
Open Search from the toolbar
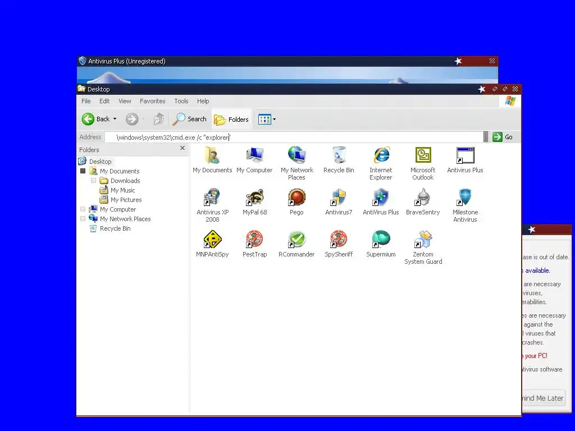tap(190, 119)
